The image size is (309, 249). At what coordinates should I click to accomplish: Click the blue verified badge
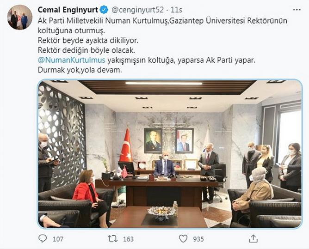104,10
